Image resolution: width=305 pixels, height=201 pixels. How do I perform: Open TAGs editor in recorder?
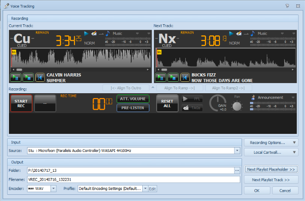192,108
